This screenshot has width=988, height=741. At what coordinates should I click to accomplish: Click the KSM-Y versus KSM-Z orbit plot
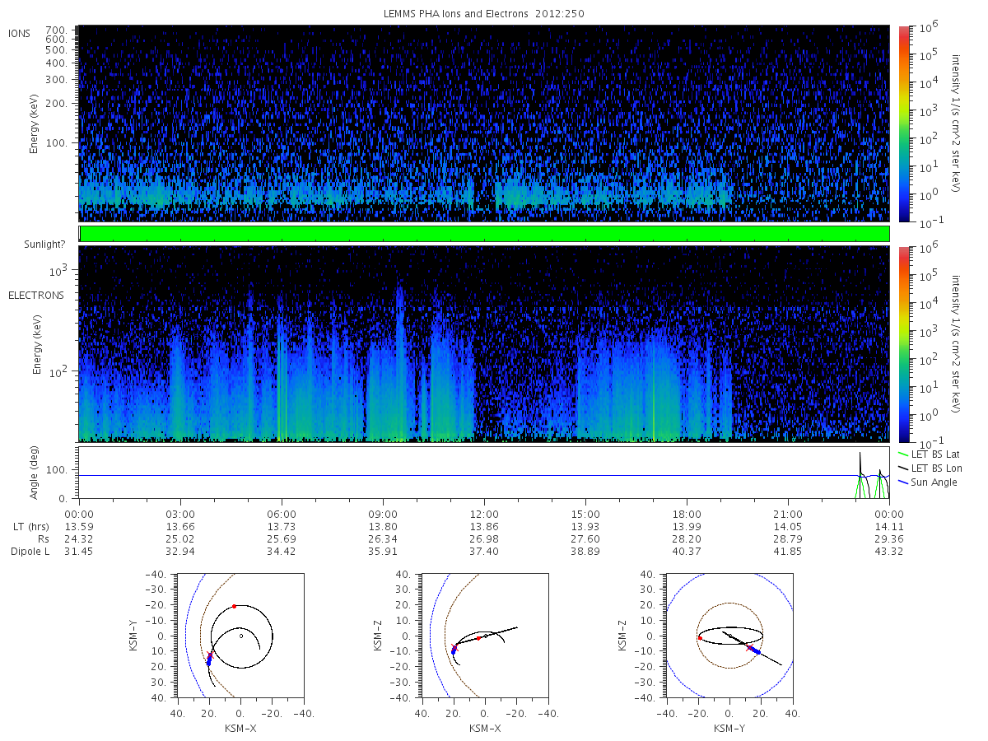pos(729,635)
